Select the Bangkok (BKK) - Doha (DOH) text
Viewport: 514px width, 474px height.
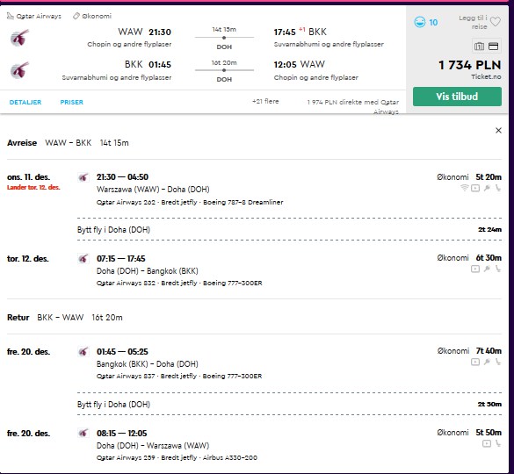pos(148,364)
